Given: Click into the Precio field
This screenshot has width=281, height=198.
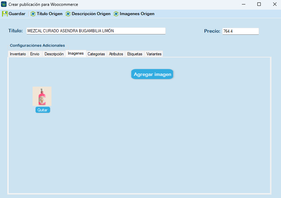Looking at the screenshot, I should coord(240,31).
